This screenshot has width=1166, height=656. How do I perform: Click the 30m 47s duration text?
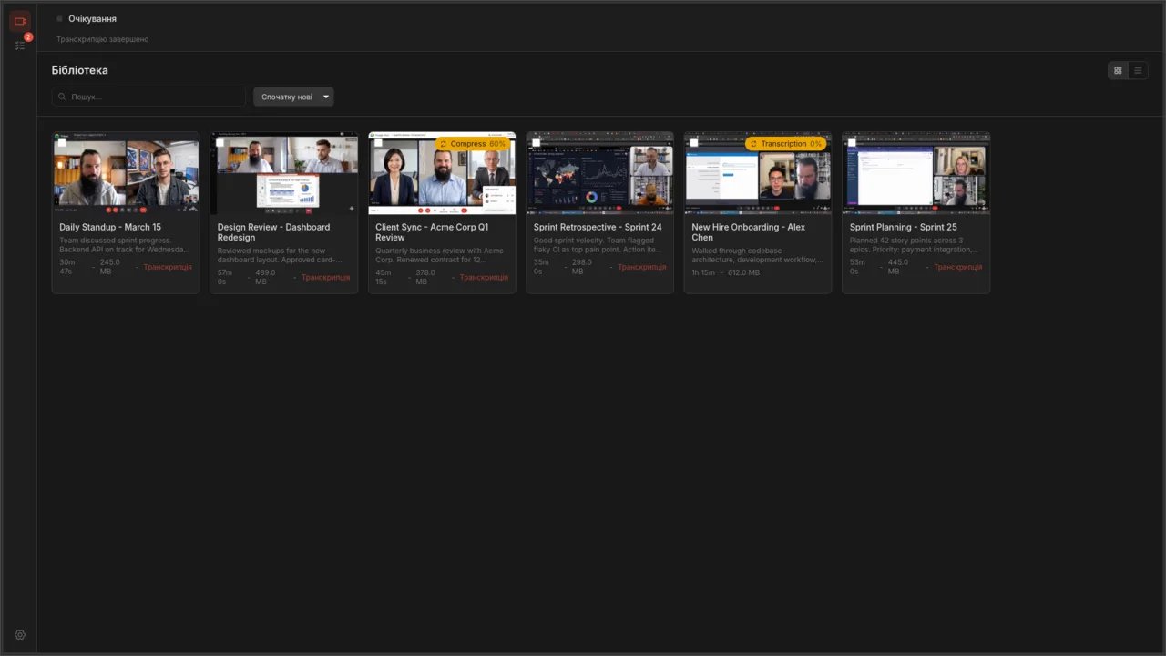tap(66, 267)
